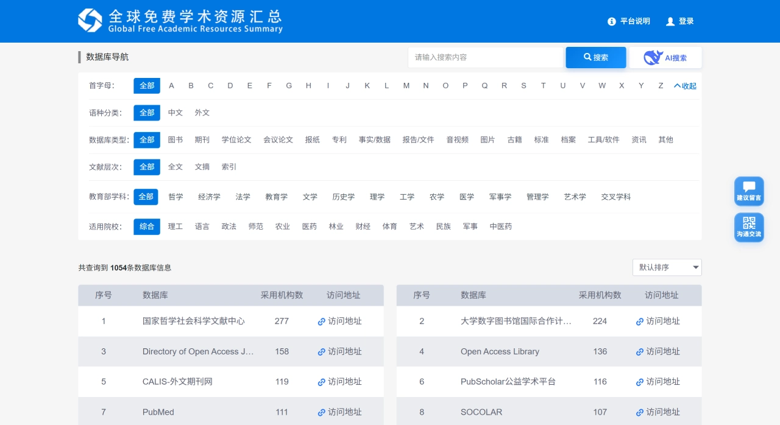
Task: Select 图书 database type
Action: pyautogui.click(x=175, y=139)
